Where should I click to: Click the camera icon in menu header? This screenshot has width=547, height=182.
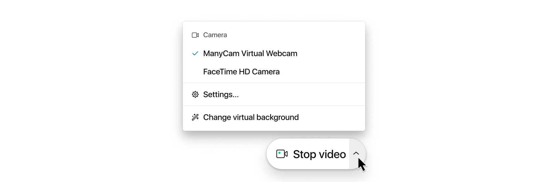pyautogui.click(x=195, y=35)
